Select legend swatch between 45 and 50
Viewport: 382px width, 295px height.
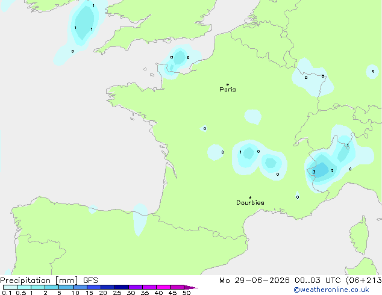177,287
